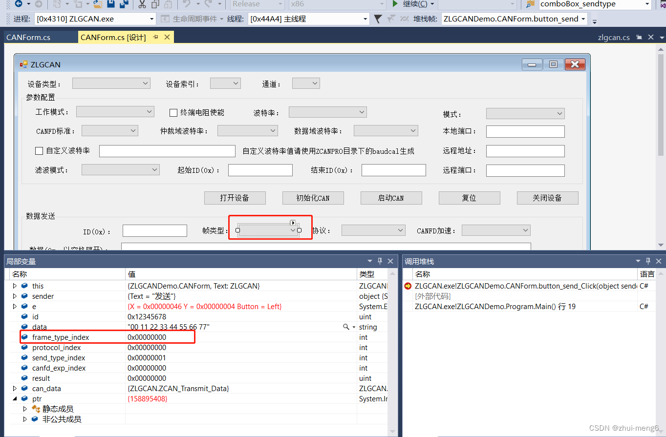Screen dimensions: 666x437
Task: Click the 启动CAN button
Action: (x=391, y=198)
